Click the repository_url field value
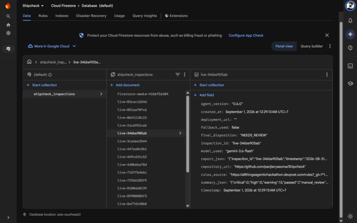 [270, 166]
